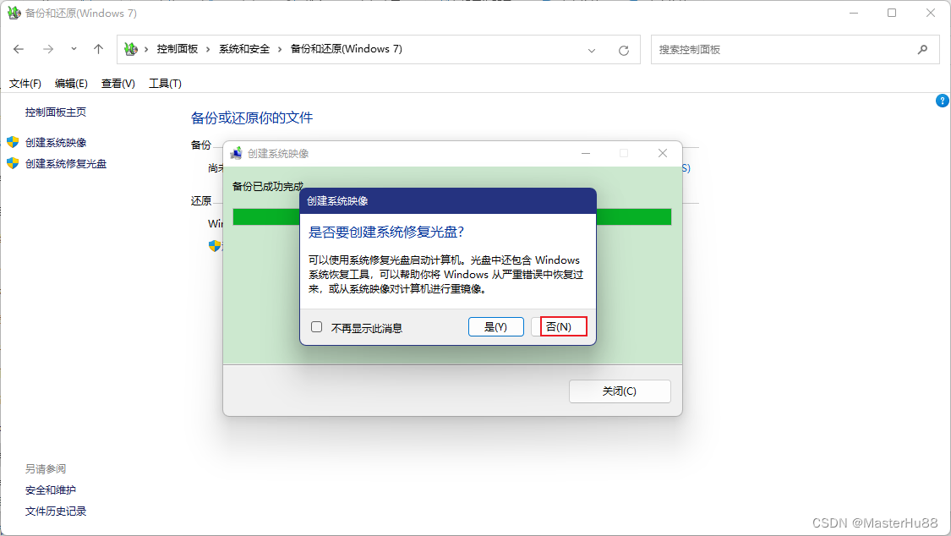Open the 工具(T) menu

165,84
